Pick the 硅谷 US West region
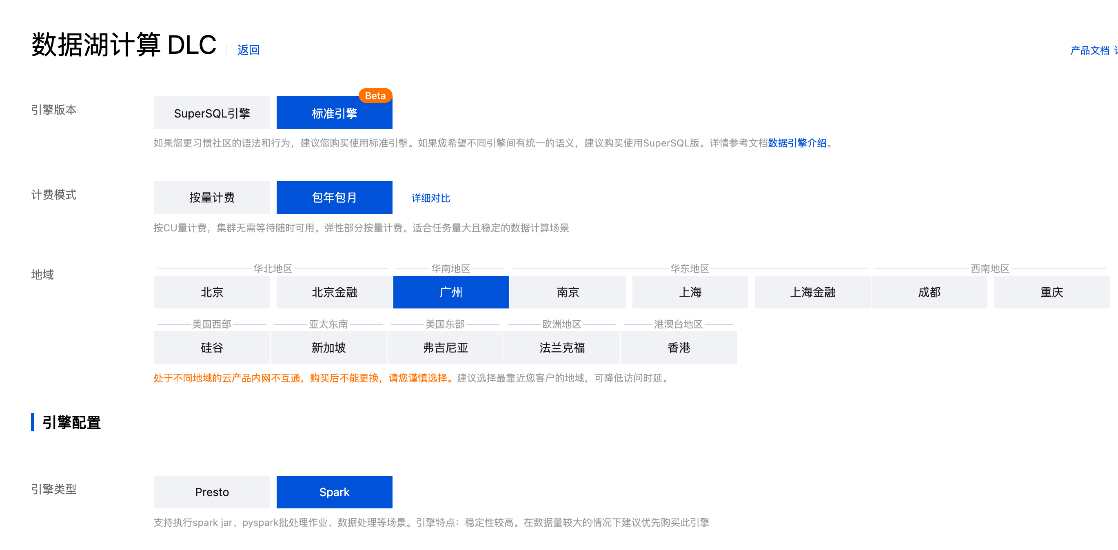The image size is (1118, 550). [212, 348]
